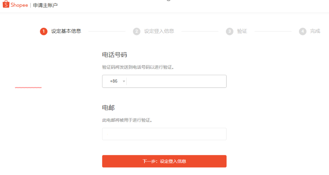Select the step 1 numbered circle

[x=43, y=31]
